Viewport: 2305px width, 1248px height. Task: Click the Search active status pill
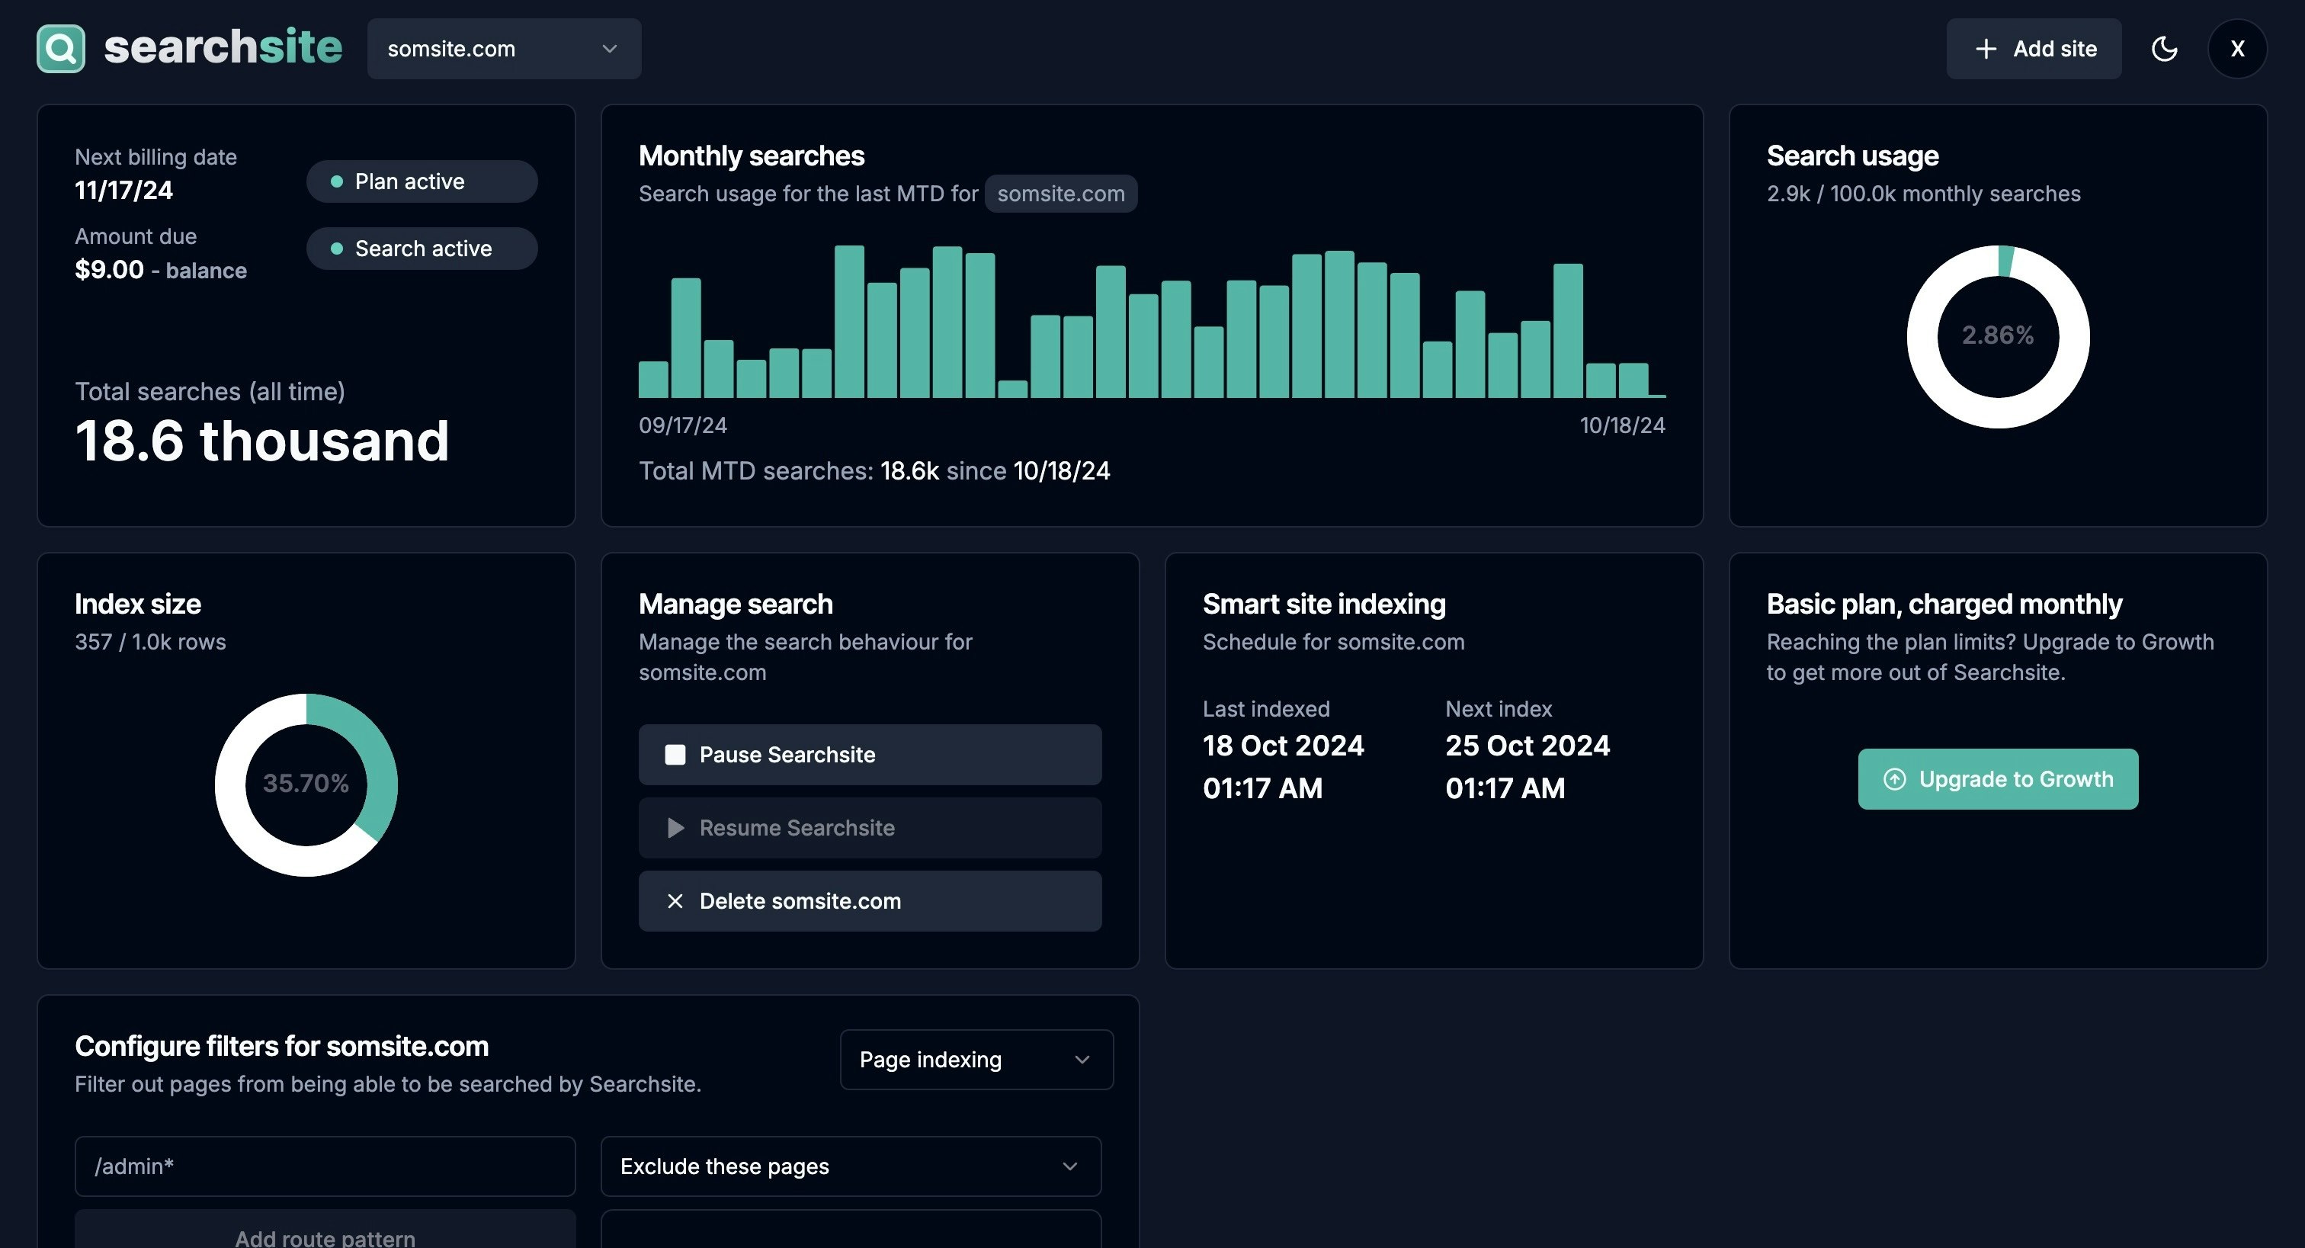click(x=422, y=248)
